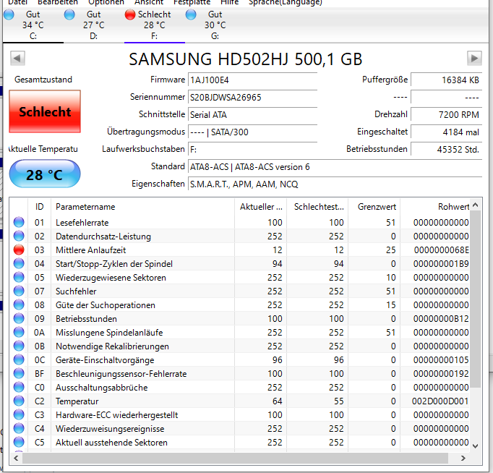493x473 pixels.
Task: Click the Drehzahl value 7200 RPM
Action: tap(447, 114)
